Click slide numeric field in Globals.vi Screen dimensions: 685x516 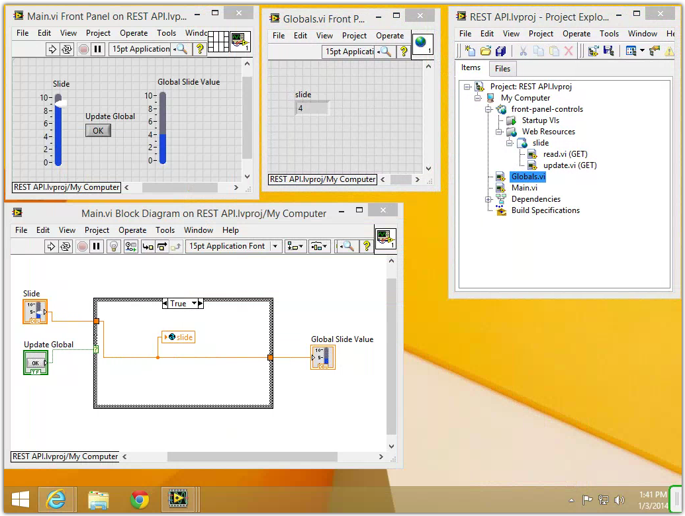click(311, 108)
